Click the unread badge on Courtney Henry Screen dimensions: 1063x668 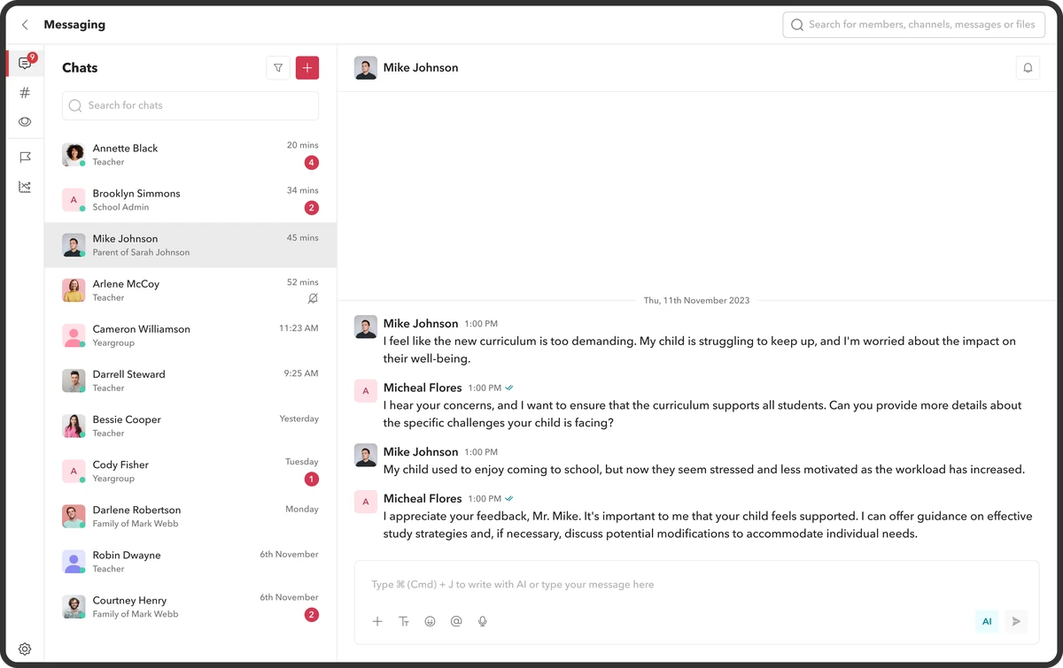[311, 615]
